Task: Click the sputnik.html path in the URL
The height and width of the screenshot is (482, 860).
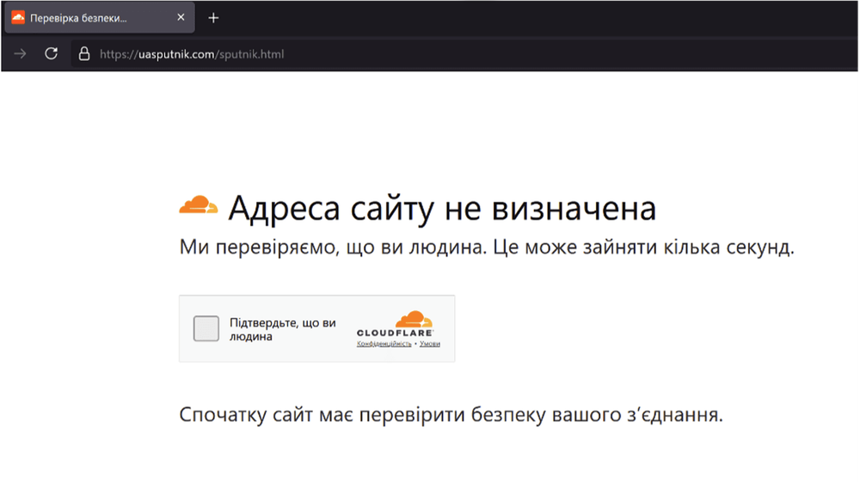Action: pos(252,54)
